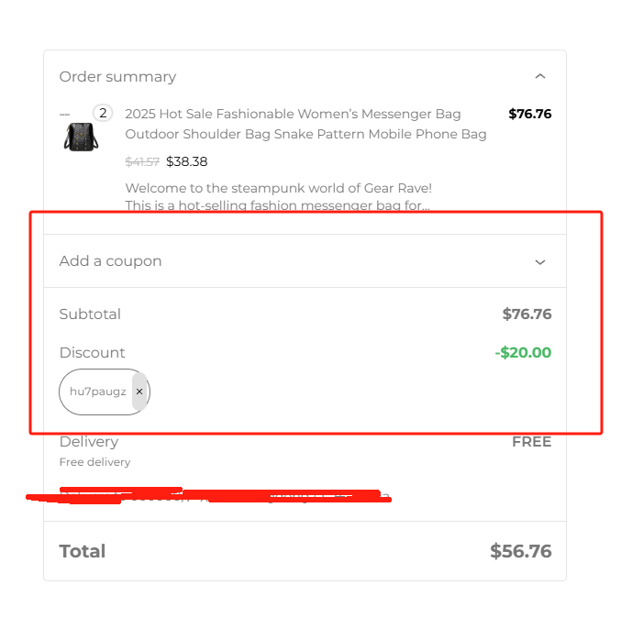Screen dimensions: 621x629
Task: Click the Add a coupon label
Action: [110, 261]
